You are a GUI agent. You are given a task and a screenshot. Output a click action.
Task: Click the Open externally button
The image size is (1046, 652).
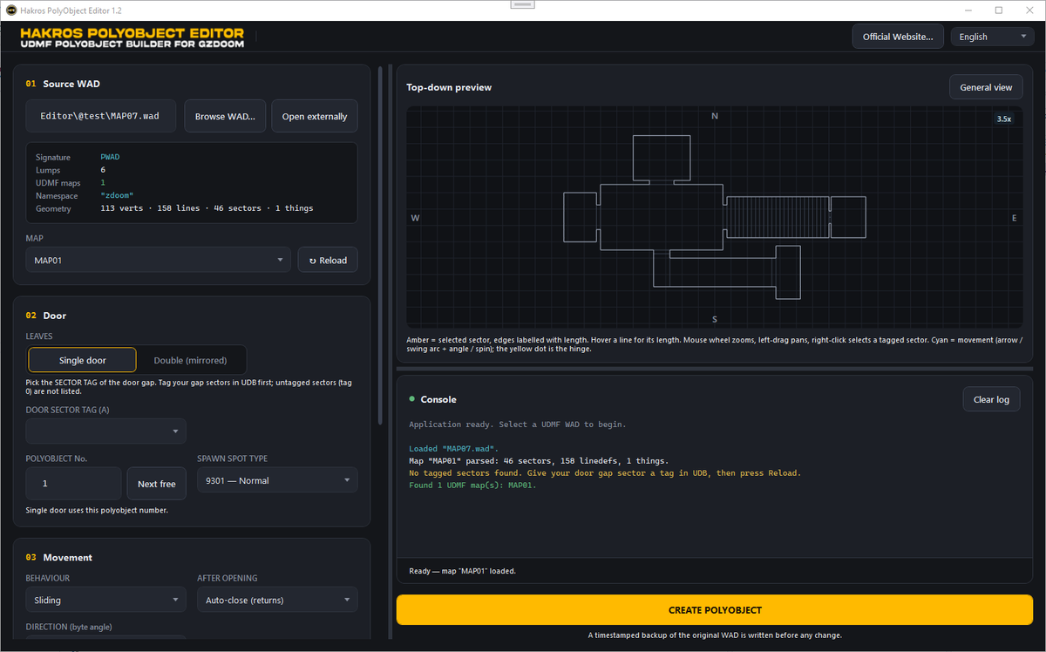315,116
